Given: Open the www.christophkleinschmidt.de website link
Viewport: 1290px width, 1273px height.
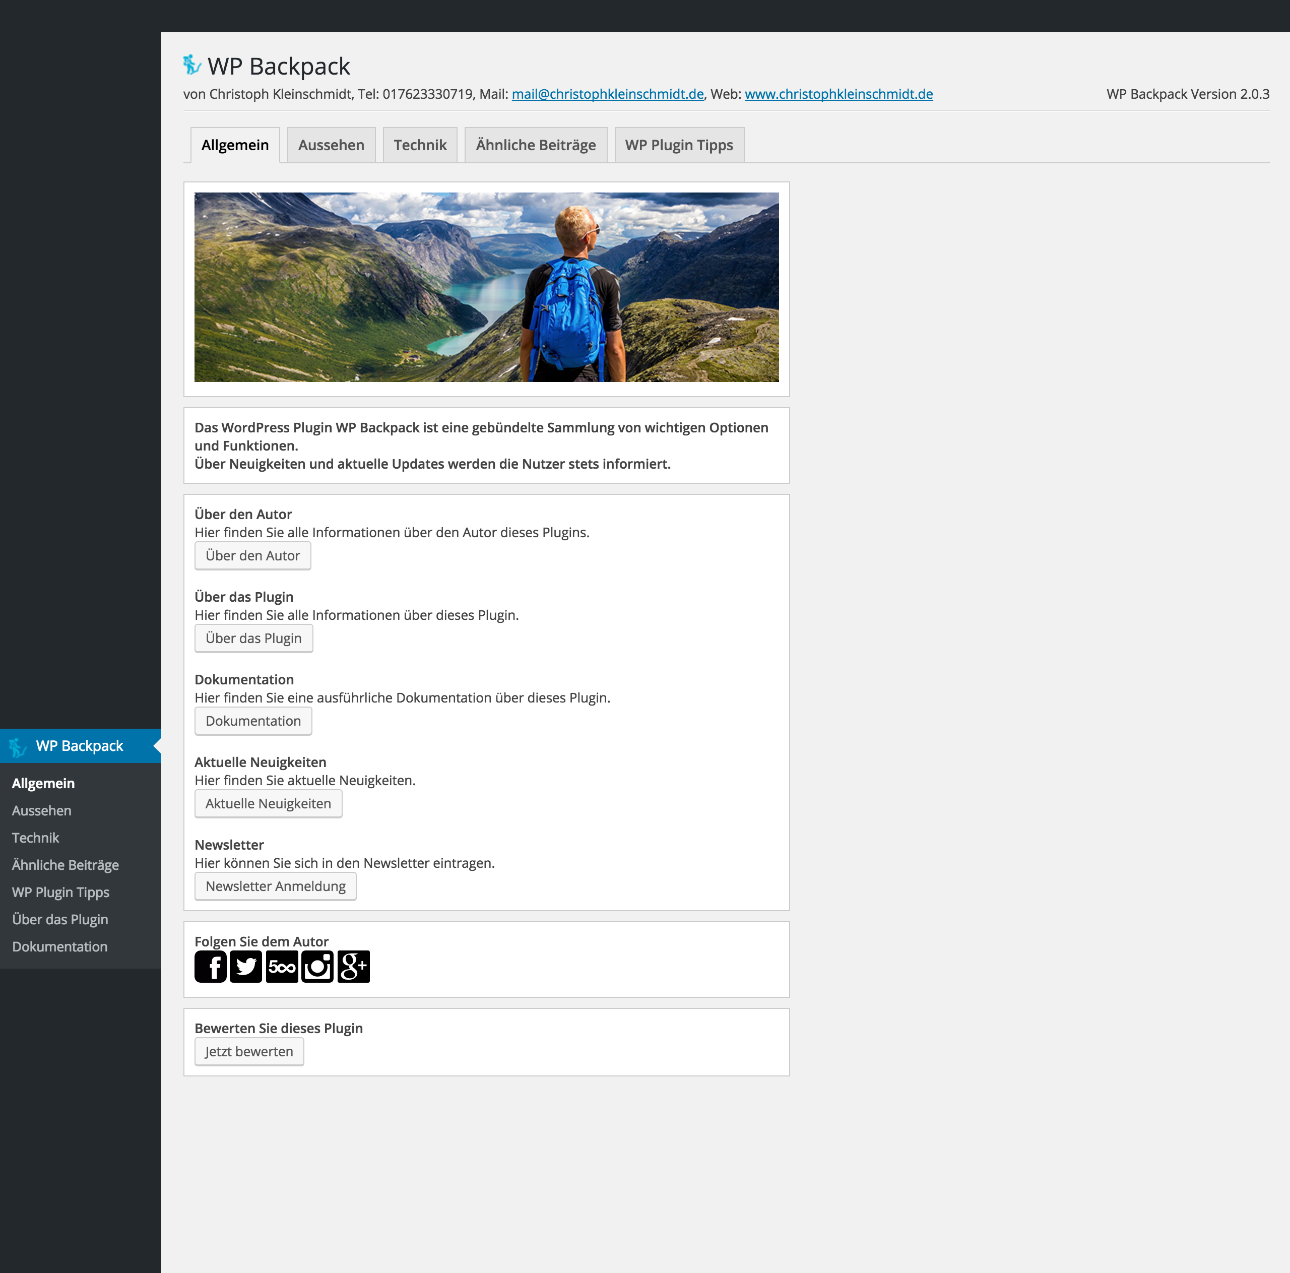Looking at the screenshot, I should pos(838,94).
